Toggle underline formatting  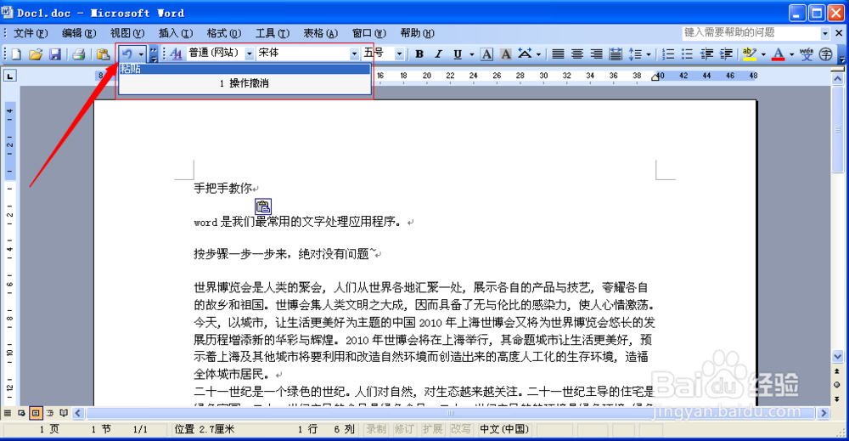pos(458,54)
